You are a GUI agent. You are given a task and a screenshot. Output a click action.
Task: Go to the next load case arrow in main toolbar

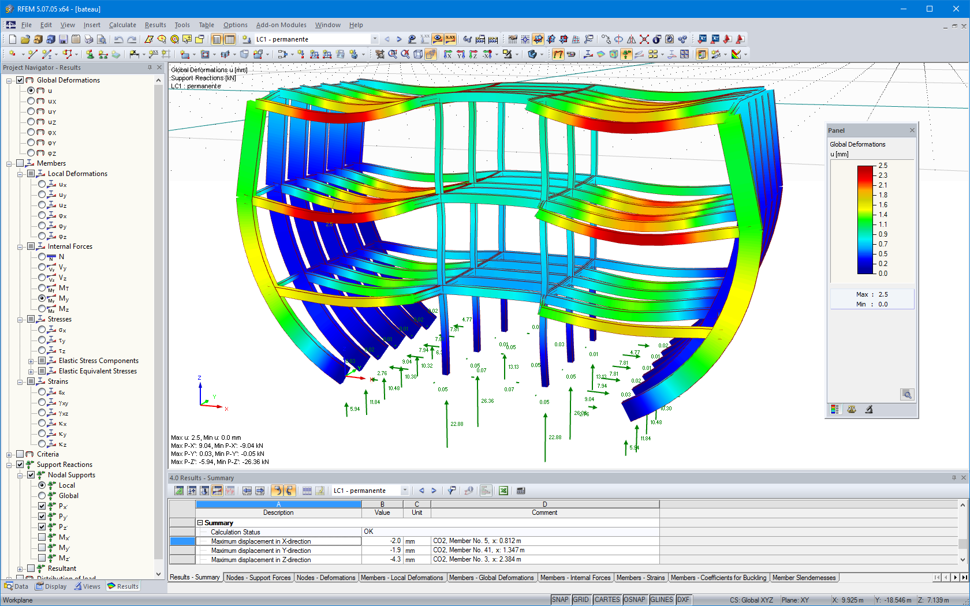[x=399, y=39]
